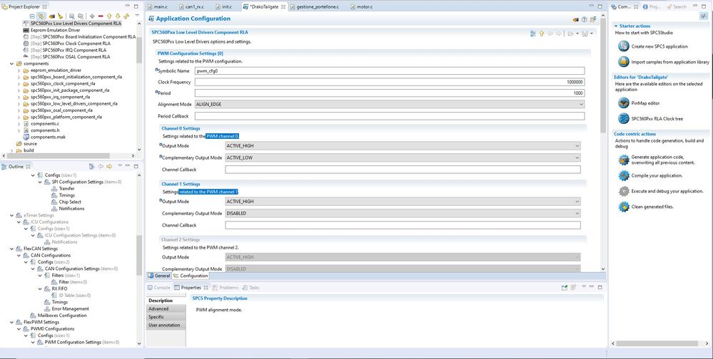Click the pin properties icon in Properties toolbar

[x=565, y=287]
